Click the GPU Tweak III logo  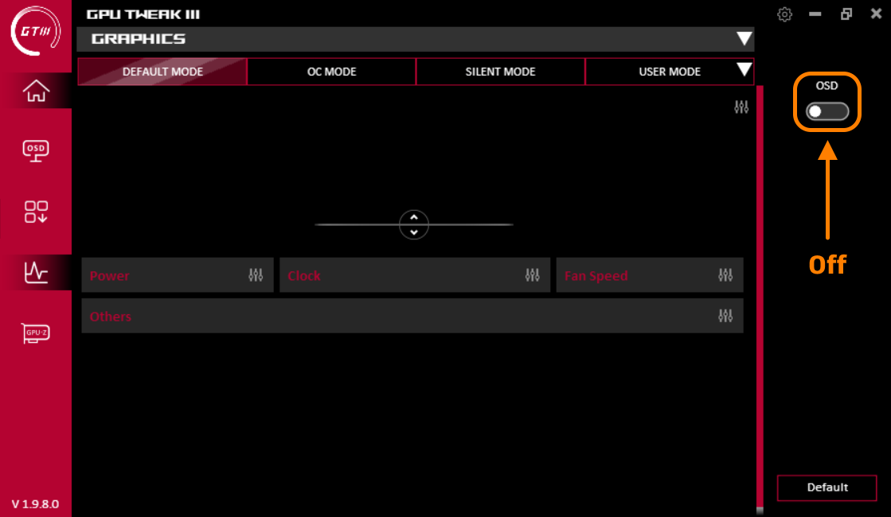(x=36, y=32)
